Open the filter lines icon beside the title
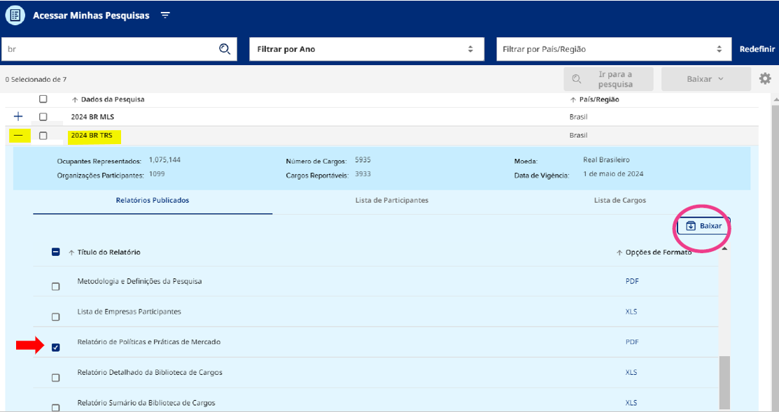 tap(165, 15)
